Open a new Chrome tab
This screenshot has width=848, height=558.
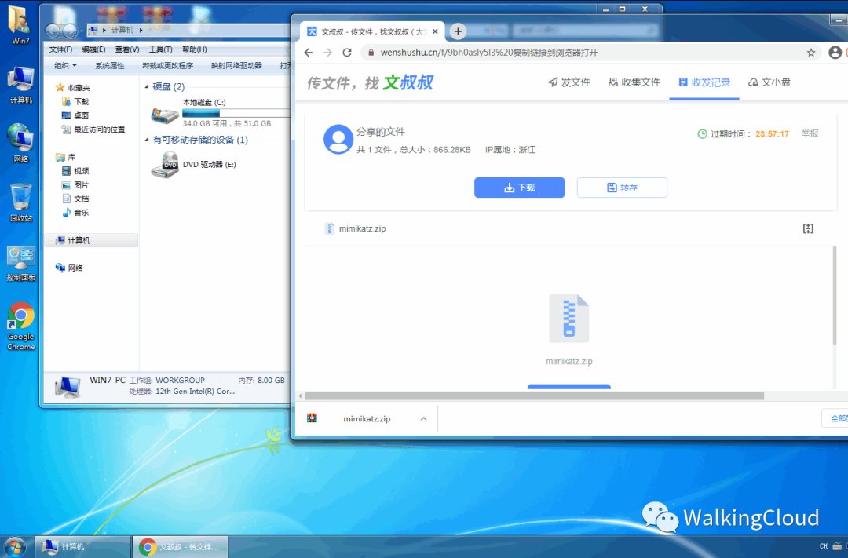click(x=458, y=31)
